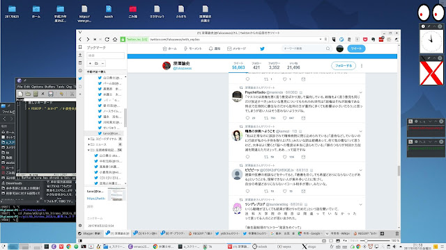Open address bar dropdown arrow
This screenshot has height=250, width=446.
pos(321,40)
